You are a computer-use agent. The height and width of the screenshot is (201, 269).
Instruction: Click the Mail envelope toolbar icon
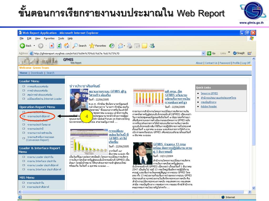point(120,46)
